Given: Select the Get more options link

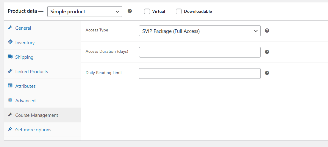Looking at the screenshot, I should [x=33, y=130].
